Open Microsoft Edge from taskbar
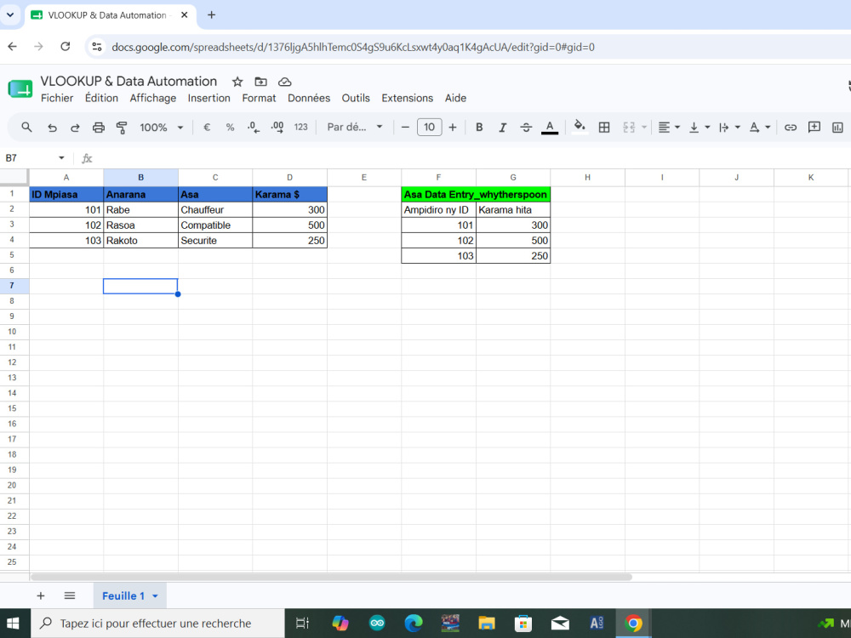Viewport: 851px width, 638px height. [x=414, y=624]
